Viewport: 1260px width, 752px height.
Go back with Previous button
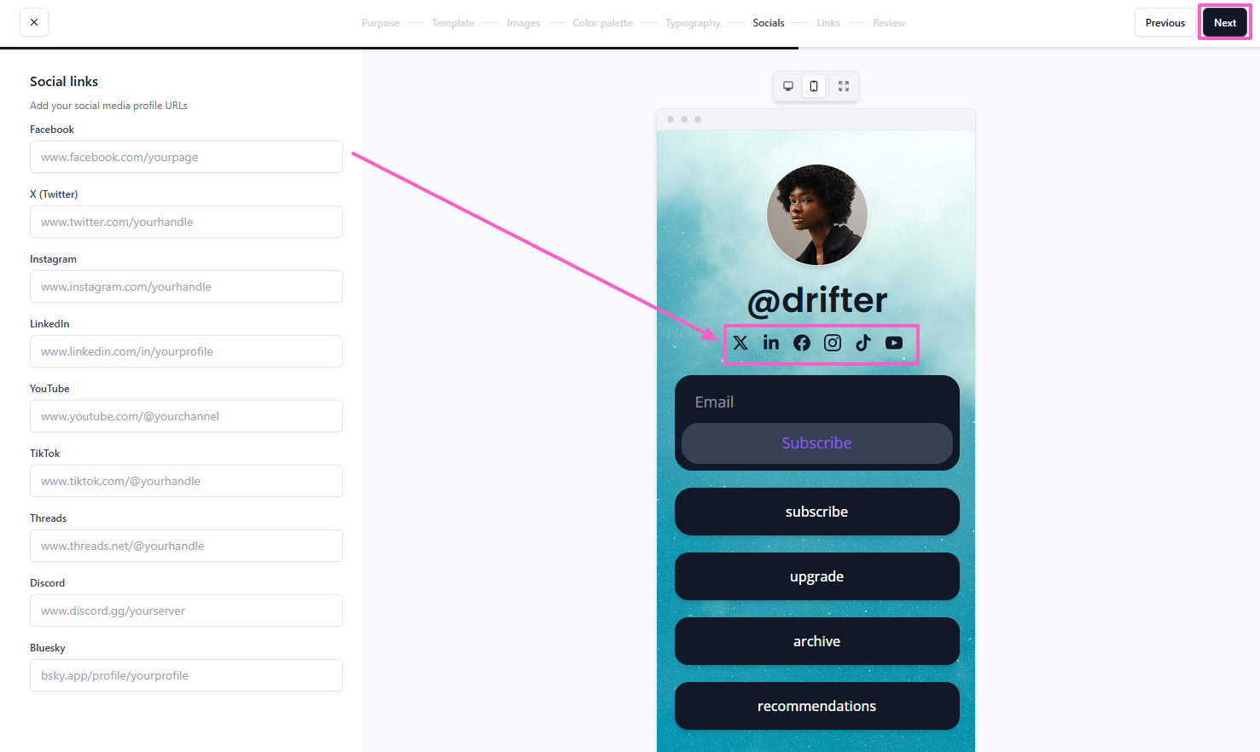click(1164, 23)
